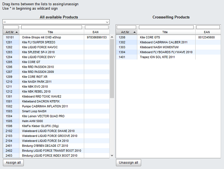Select row Kite FLYSURFER SPEED3
Viewport: 224px width, 169px height.
(56, 42)
